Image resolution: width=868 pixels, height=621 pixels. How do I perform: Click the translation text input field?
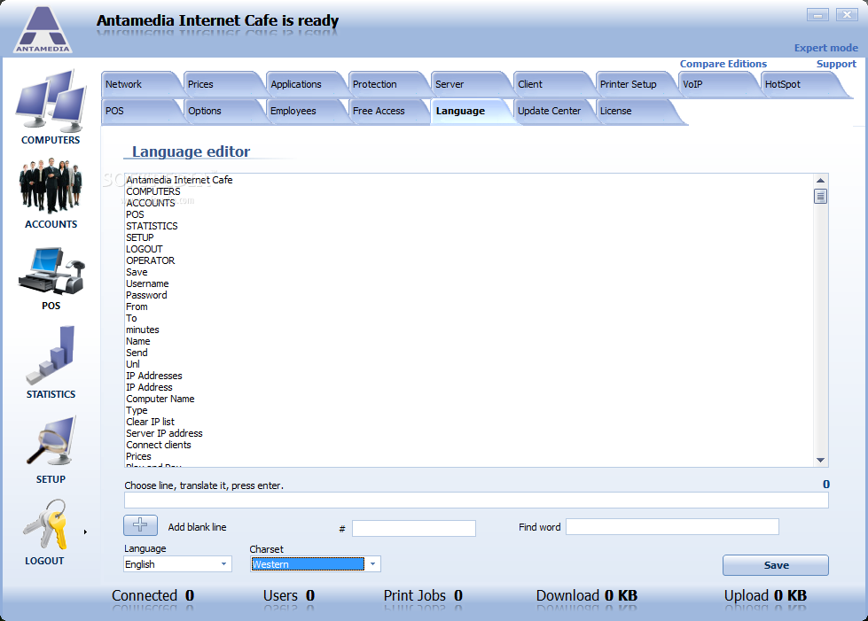tap(476, 501)
